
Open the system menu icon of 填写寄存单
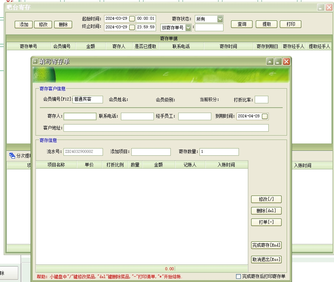coord(35,61)
